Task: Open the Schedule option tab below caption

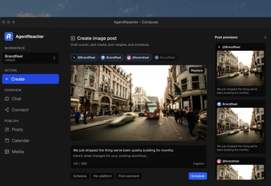Action: click(80, 176)
